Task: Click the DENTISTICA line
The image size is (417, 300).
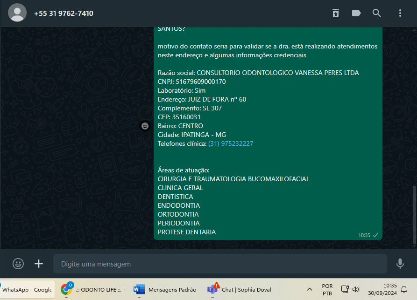Action: point(176,197)
